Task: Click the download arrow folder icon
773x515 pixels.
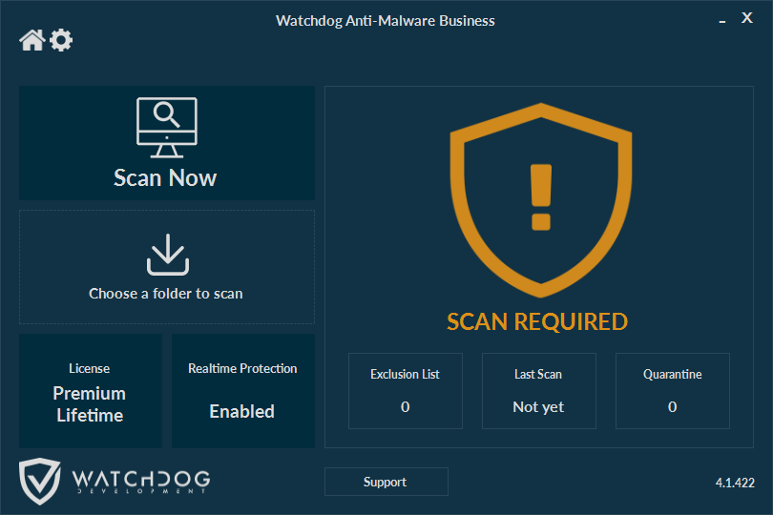Action: tap(168, 255)
